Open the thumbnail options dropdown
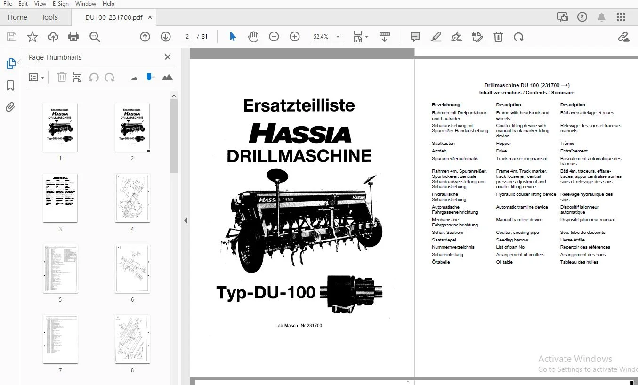The image size is (638, 385). [37, 78]
